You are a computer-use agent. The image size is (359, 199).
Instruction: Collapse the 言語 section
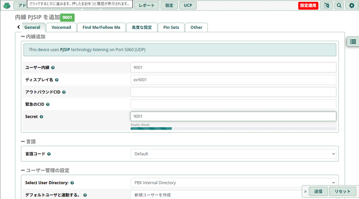23,142
